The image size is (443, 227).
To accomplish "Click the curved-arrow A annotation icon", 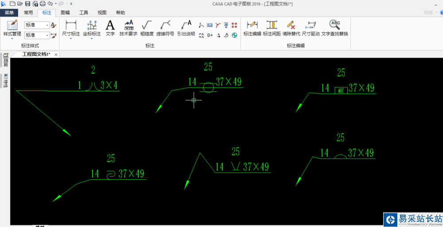I will 202,25.
